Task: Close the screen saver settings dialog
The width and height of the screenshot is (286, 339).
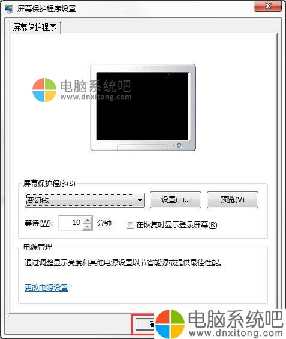Action: click(x=267, y=6)
